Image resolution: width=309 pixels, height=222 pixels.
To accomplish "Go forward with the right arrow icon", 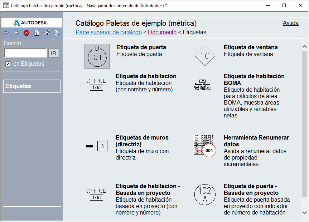I will pos(17,32).
